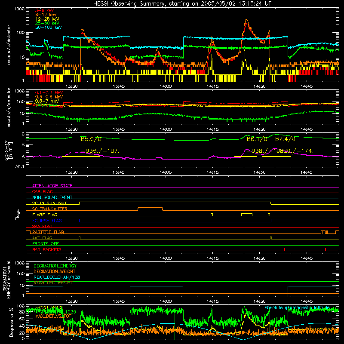The image size is (344, 344).
Task: Click the 'A0.1' tick label on GOES axis
Action: pyautogui.click(x=20, y=166)
